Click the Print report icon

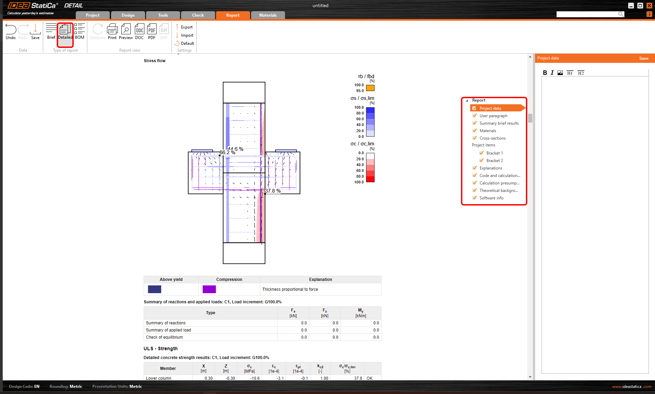tap(112, 30)
